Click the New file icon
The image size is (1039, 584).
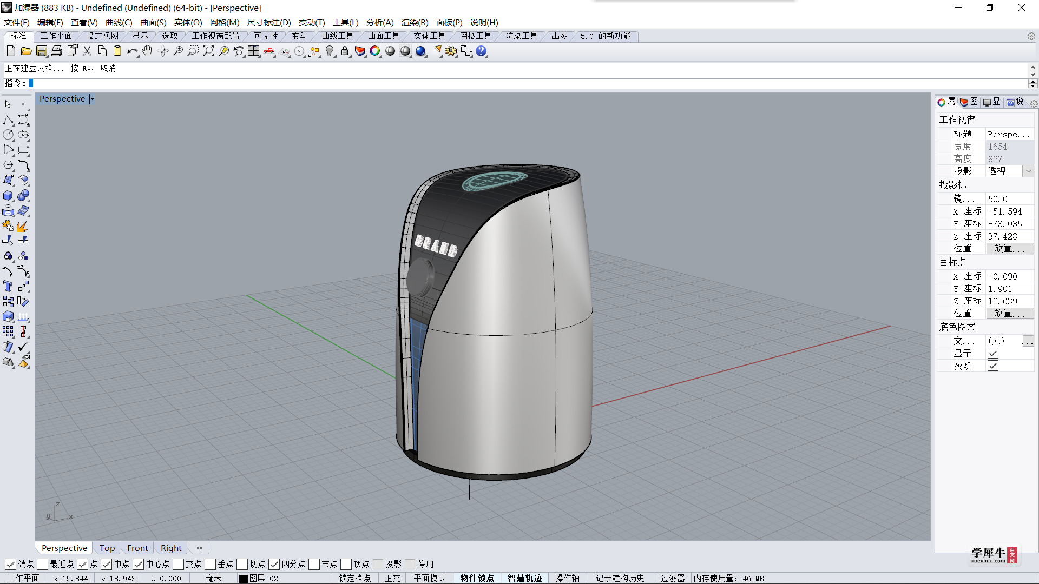pyautogui.click(x=11, y=51)
